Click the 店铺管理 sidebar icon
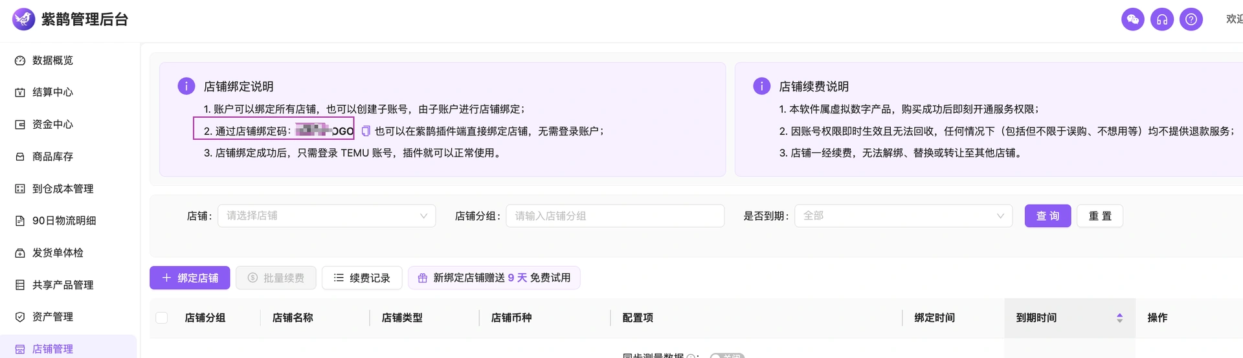This screenshot has width=1243, height=358. pos(20,349)
